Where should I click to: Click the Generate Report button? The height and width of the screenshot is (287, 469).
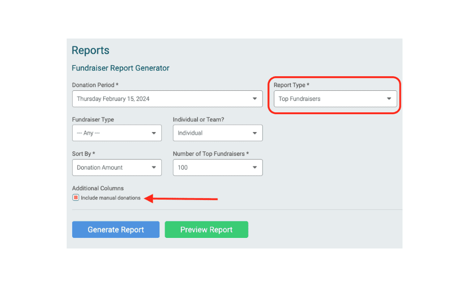[x=116, y=230]
